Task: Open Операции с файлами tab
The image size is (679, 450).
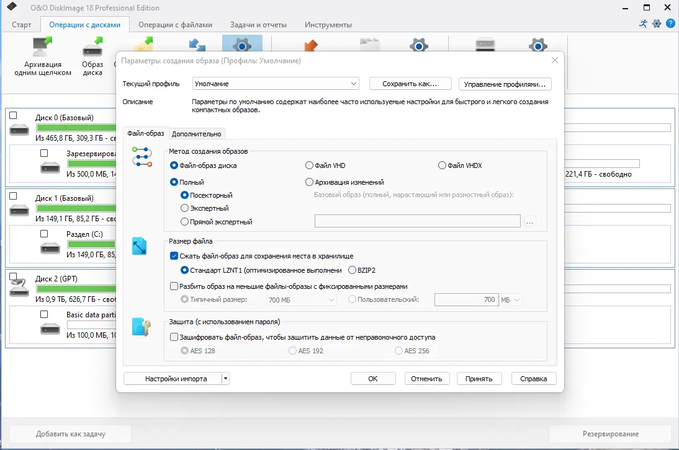Action: pyautogui.click(x=176, y=25)
